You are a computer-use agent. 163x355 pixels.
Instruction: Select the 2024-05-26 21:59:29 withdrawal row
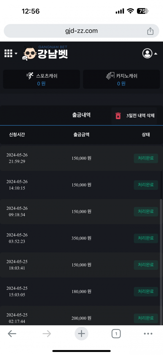[x=81, y=158]
